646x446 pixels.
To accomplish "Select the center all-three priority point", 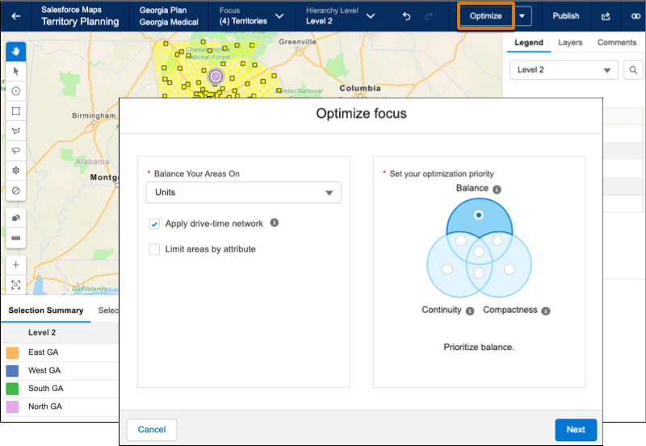I will pyautogui.click(x=478, y=252).
